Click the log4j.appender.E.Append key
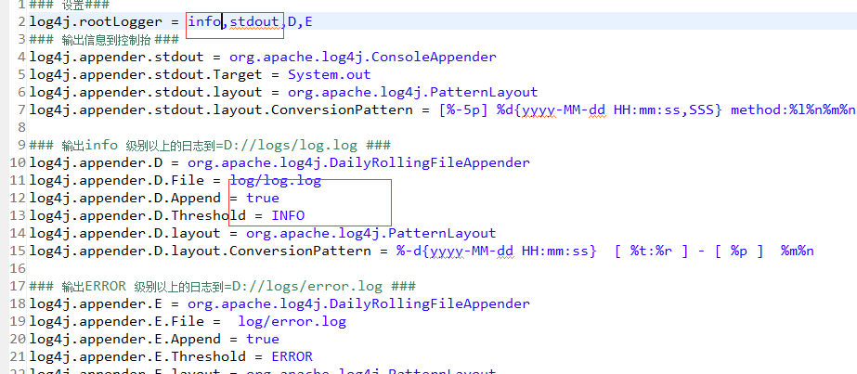The image size is (857, 374). 125,339
